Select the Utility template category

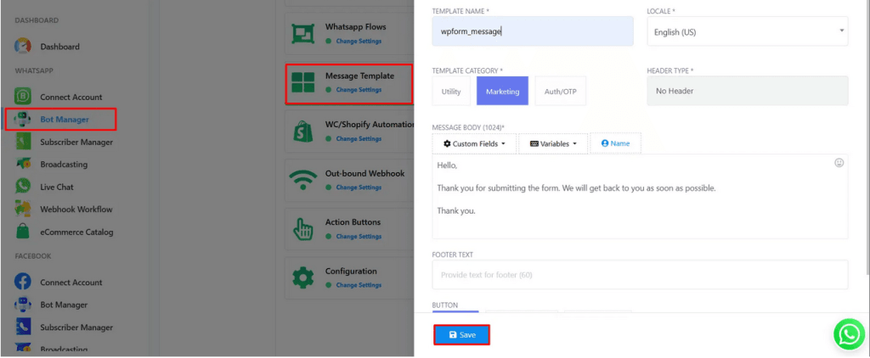point(451,92)
